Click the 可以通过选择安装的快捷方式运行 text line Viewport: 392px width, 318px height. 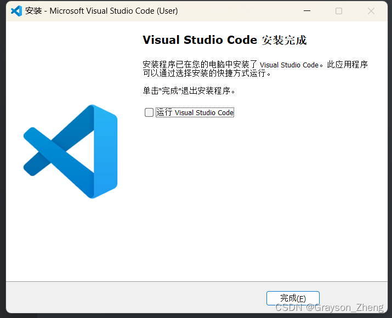(207, 73)
